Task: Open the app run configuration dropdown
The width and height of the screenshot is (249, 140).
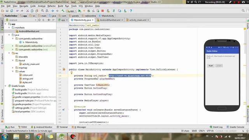Action: pos(72,11)
